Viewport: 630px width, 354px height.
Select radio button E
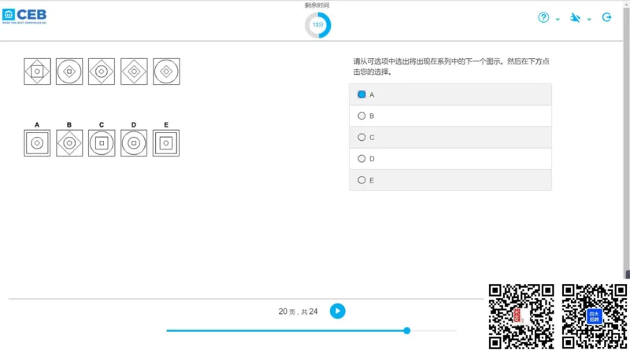[361, 180]
